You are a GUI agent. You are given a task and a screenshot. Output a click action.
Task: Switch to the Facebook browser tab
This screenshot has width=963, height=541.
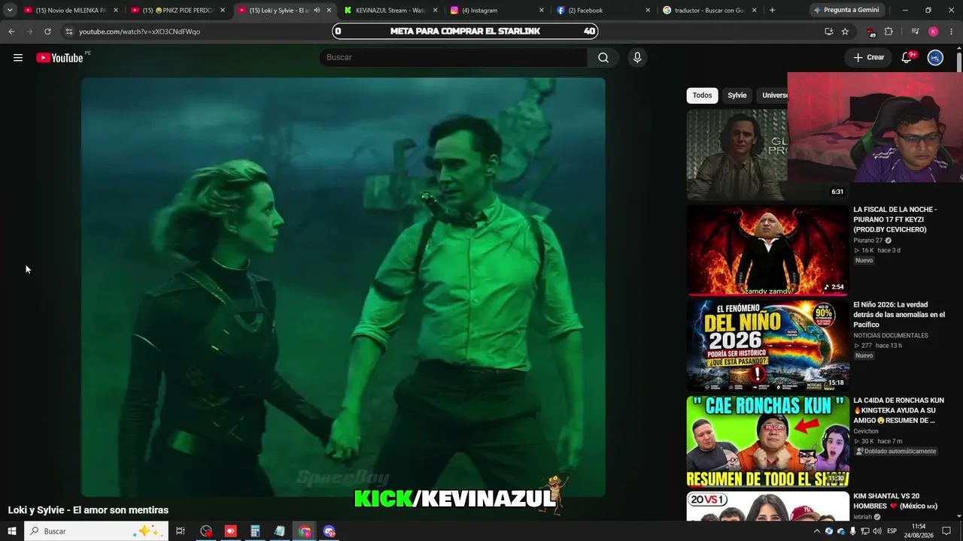(x=604, y=11)
